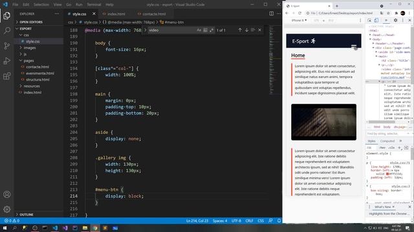
Task: Click the errors and warnings status item
Action: (x=12, y=220)
